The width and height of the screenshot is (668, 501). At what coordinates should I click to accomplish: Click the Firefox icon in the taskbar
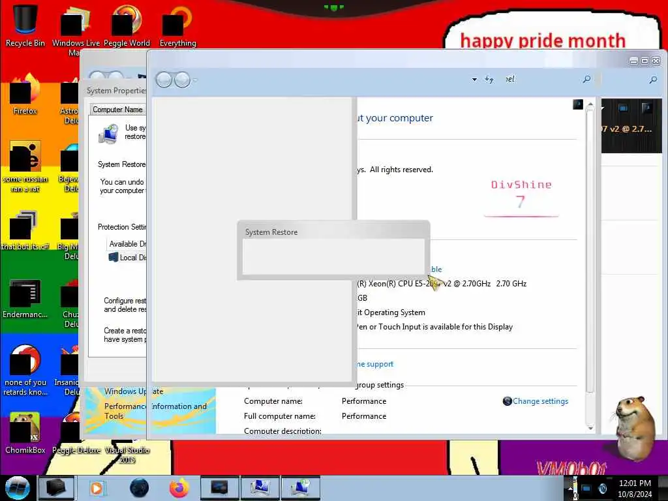pyautogui.click(x=179, y=488)
